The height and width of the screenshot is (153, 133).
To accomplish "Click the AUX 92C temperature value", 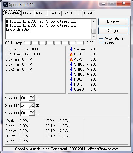I will (93, 59).
